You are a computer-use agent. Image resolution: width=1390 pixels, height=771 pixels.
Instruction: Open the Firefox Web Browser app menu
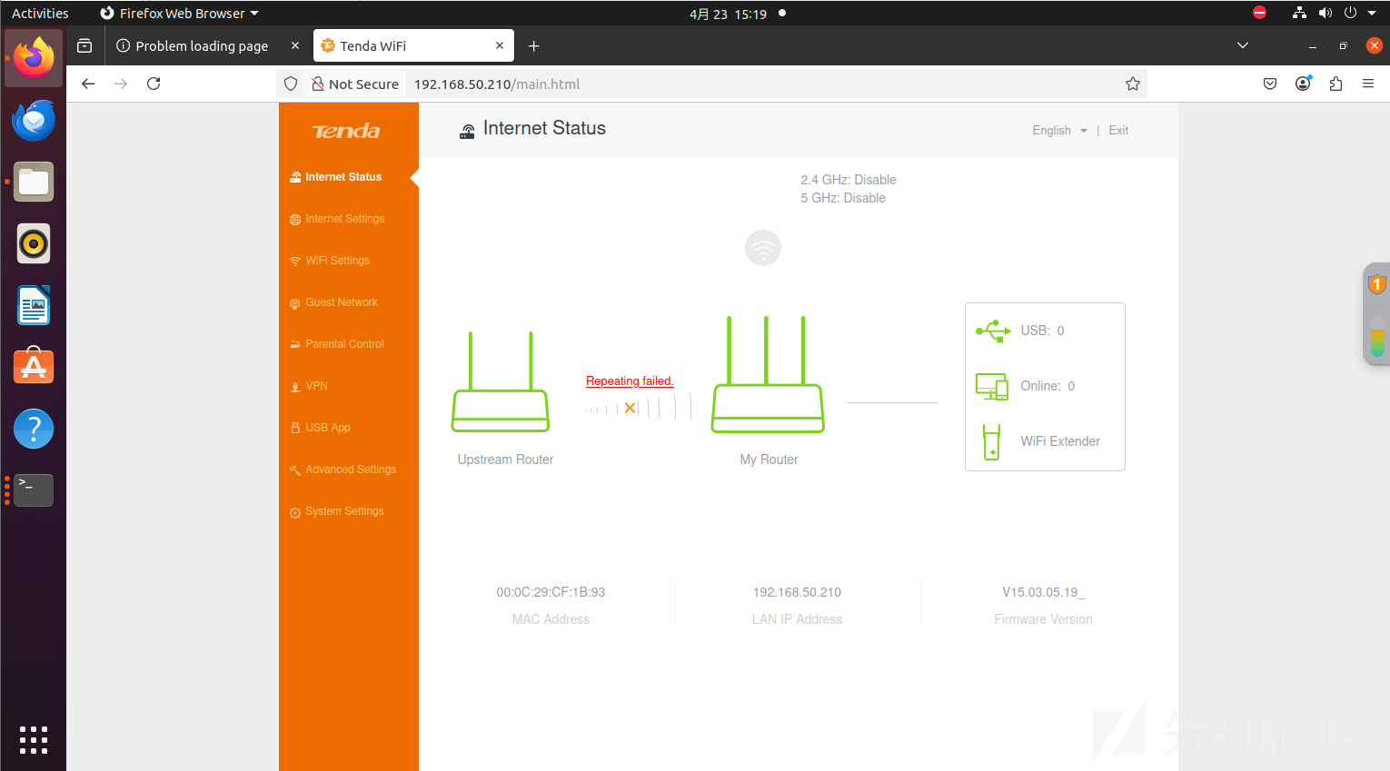tap(180, 14)
